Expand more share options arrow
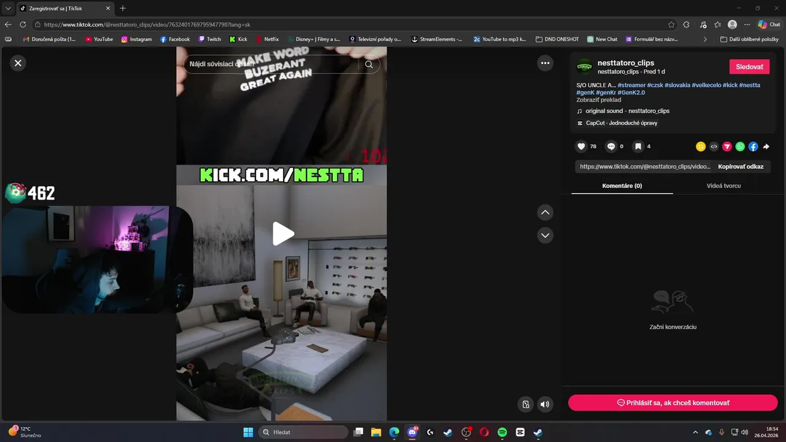 (766, 147)
